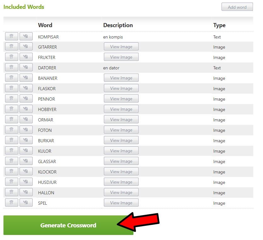Open View Image for FOTON
Image resolution: width=263 pixels, height=240 pixels.
pyautogui.click(x=121, y=130)
